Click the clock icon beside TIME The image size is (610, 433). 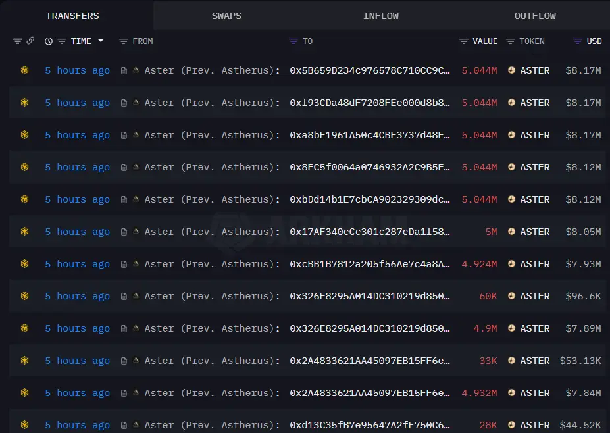[x=49, y=41]
